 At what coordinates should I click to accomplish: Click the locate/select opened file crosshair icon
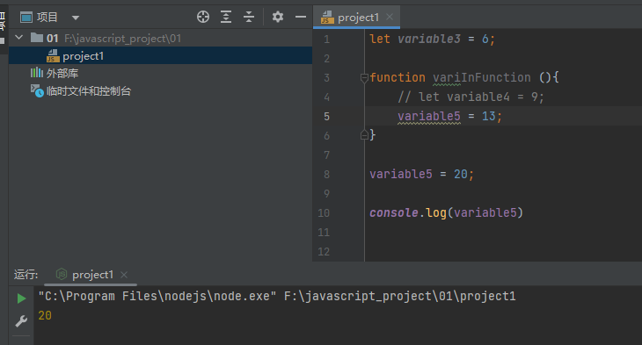click(x=203, y=17)
